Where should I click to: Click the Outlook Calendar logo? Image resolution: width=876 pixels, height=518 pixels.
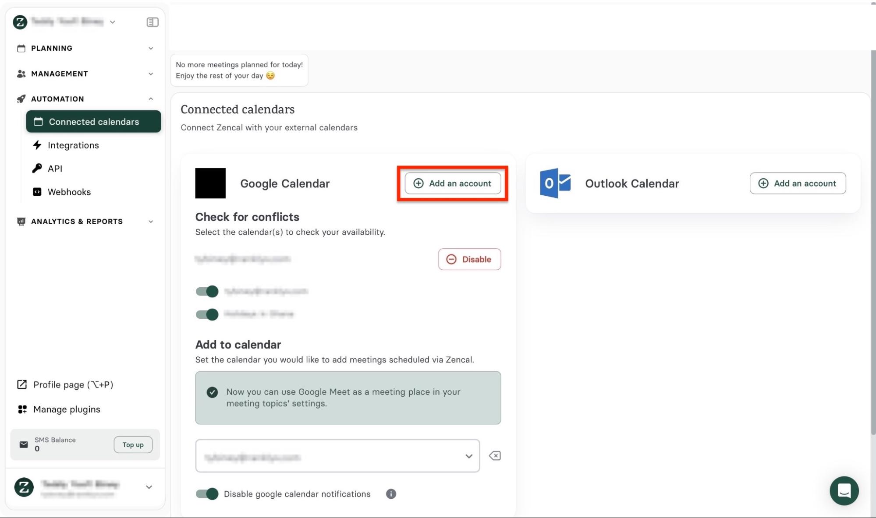pyautogui.click(x=555, y=183)
